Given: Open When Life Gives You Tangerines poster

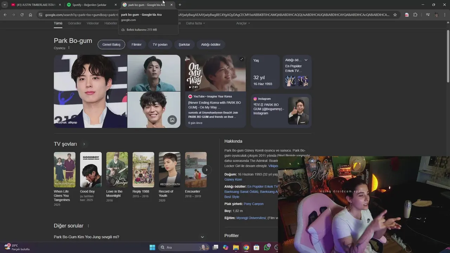Looking at the screenshot, I should (x=64, y=170).
